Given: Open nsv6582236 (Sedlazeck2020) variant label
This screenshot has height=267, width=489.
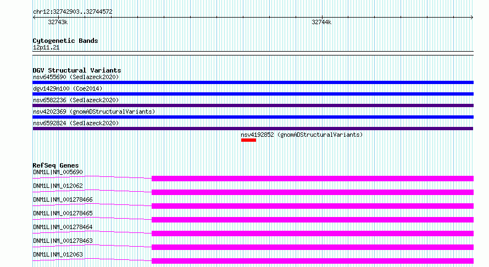Looking at the screenshot, I should (x=76, y=100).
